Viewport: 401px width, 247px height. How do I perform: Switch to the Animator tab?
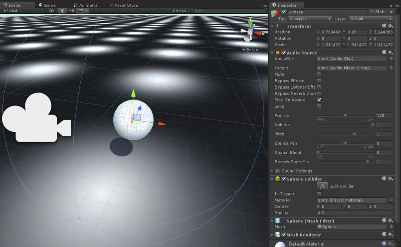point(86,5)
